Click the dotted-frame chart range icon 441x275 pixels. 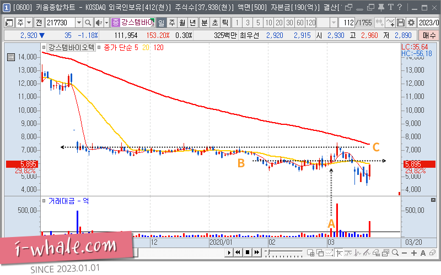pyautogui.click(x=329, y=253)
